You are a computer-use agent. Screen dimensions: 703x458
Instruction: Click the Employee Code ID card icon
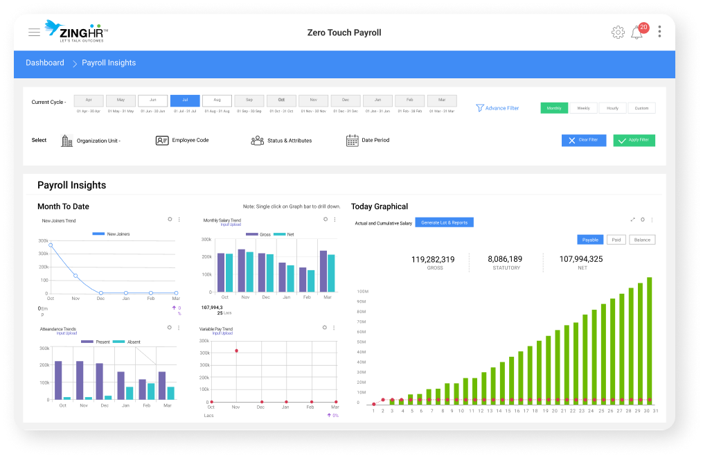[162, 141]
